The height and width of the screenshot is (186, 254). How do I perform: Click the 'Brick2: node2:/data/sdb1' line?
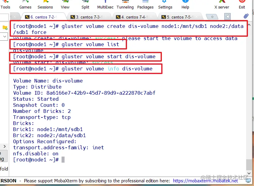[49, 136]
